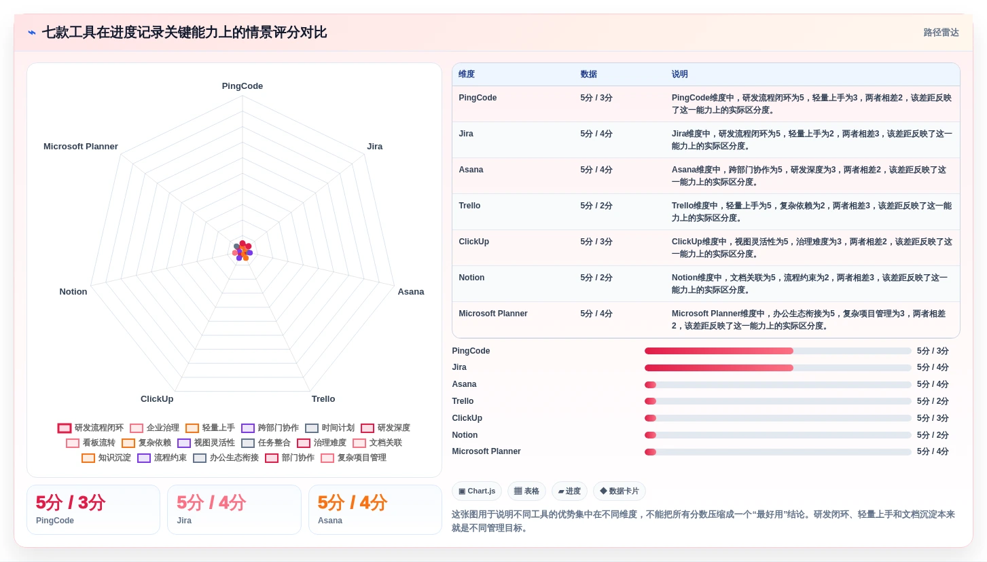The image size is (987, 562).
Task: Toggle the 办公生态衔接 legend entry
Action: [x=226, y=458]
